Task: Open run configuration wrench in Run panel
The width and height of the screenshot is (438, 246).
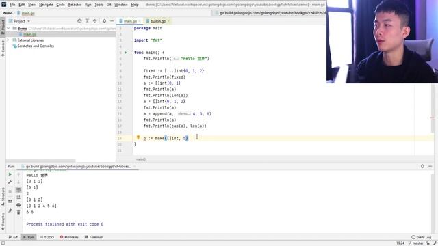Action: 10,182
